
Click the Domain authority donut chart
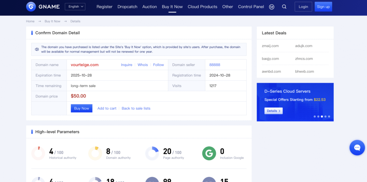95,153
